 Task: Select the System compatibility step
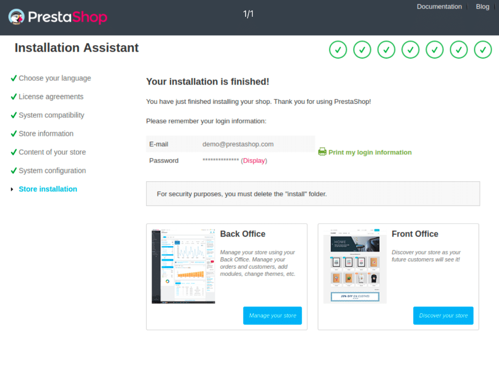pos(52,115)
